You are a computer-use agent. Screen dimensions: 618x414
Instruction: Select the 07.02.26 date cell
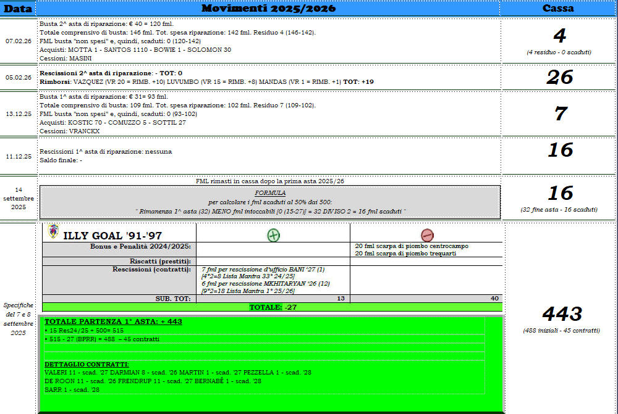pos(18,41)
